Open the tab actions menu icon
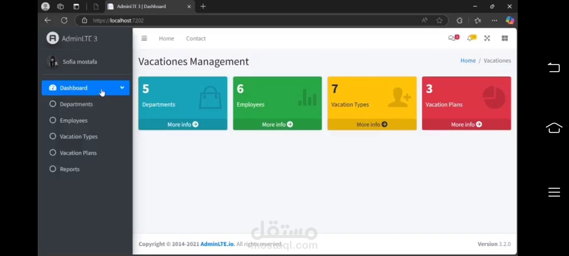Image resolution: width=569 pixels, height=256 pixels. click(76, 6)
